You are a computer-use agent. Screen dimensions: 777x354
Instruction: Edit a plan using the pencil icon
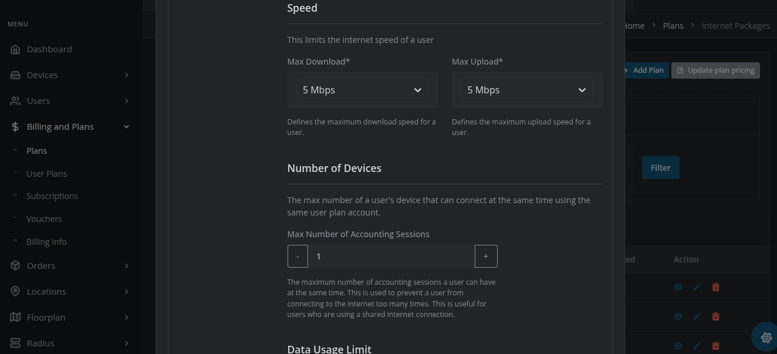[x=697, y=287]
